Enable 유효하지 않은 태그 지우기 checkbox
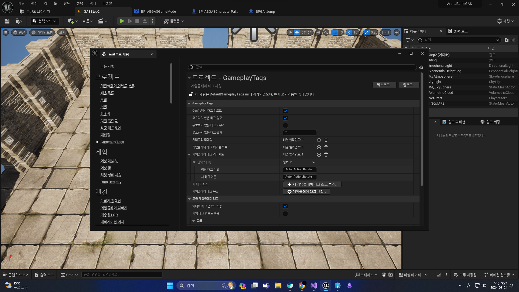 tap(285, 125)
